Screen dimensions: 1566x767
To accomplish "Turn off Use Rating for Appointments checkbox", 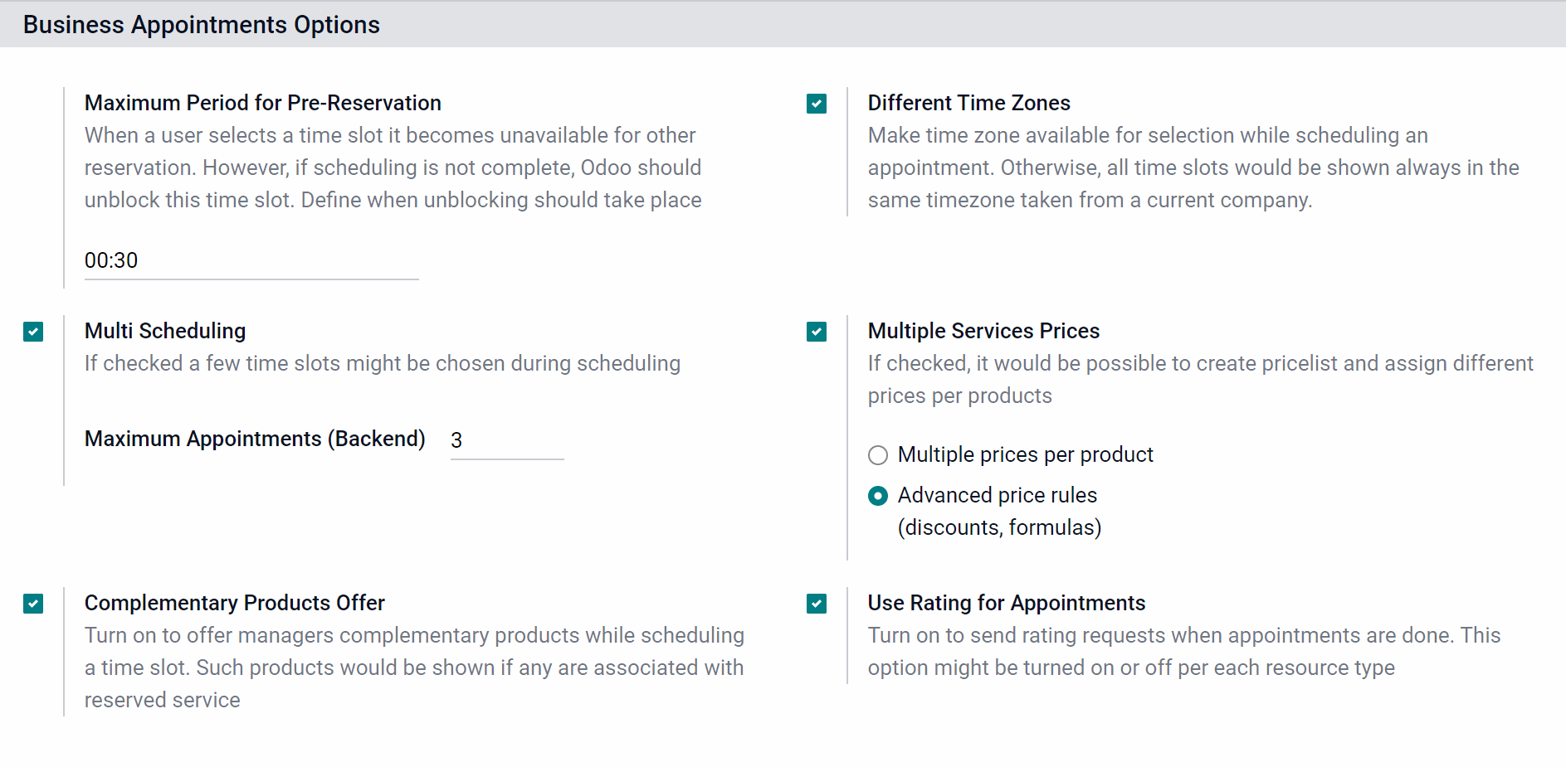I will [x=817, y=604].
